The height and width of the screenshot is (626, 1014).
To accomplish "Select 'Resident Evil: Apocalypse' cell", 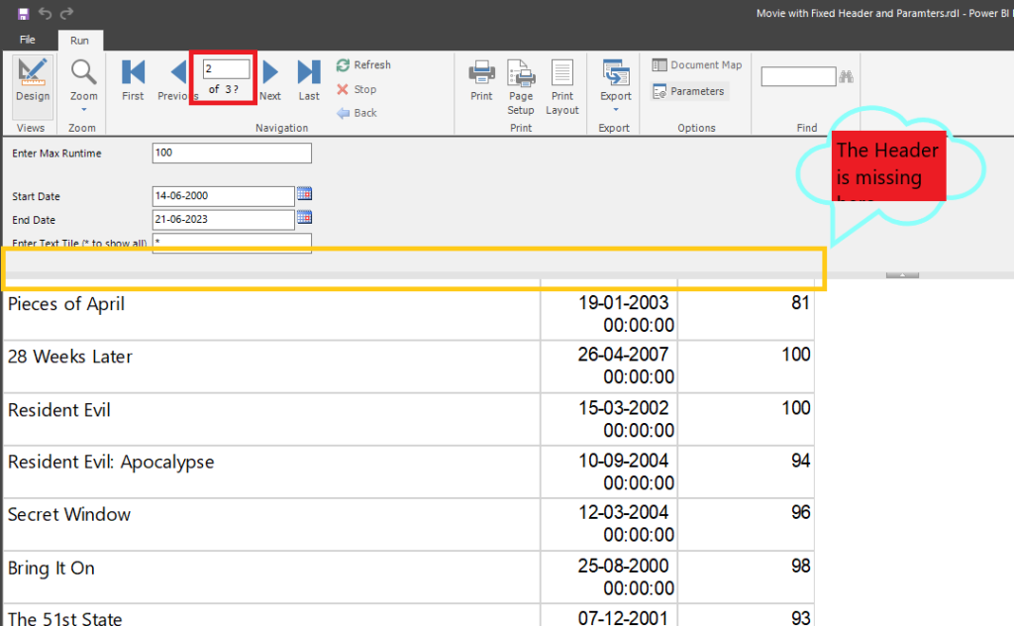I will coord(271,471).
